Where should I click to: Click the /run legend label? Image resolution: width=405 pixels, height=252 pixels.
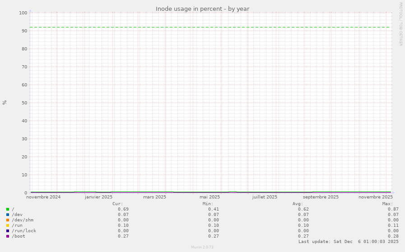click(x=17, y=225)
